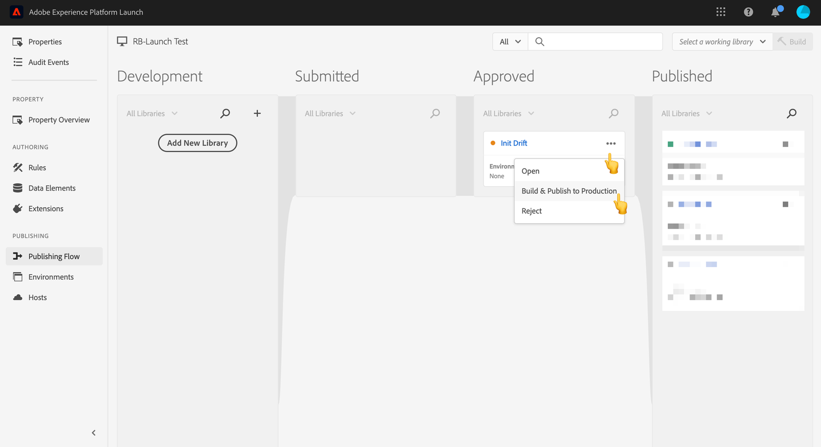Search Development libraries magnifier icon
The width and height of the screenshot is (821, 447).
[225, 114]
